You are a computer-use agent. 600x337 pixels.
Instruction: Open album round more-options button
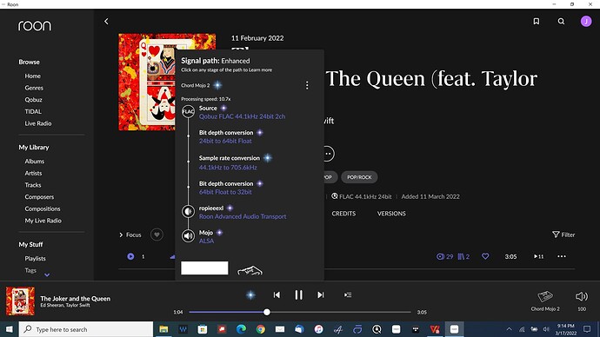[328, 154]
